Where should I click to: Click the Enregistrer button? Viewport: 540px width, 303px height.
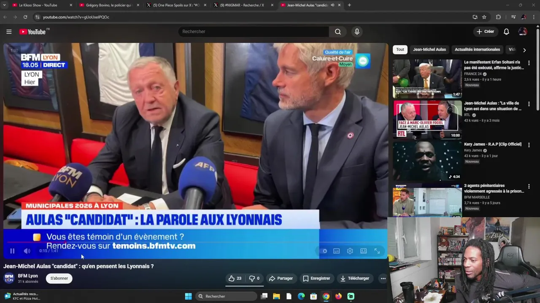point(316,278)
